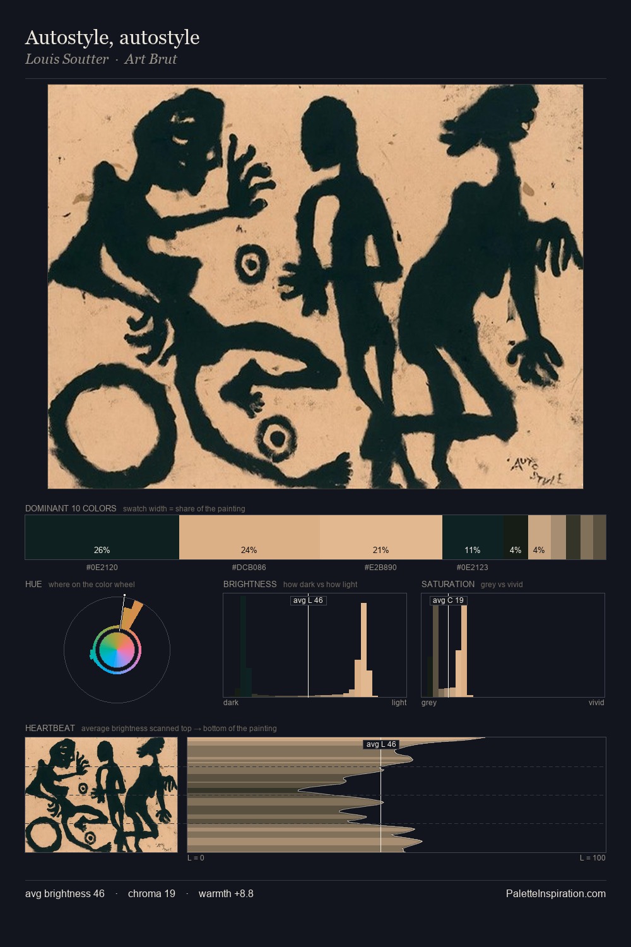Screen dimensions: 631x947
Task: Select the 24% tan swatch
Action: coord(249,537)
